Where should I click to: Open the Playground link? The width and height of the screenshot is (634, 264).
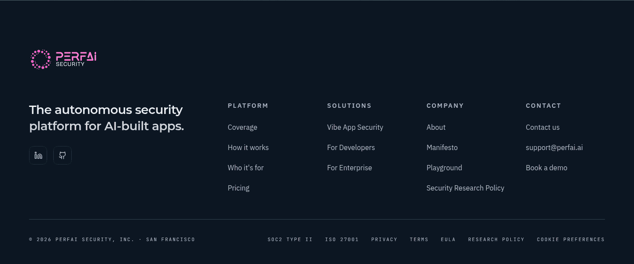[444, 168]
